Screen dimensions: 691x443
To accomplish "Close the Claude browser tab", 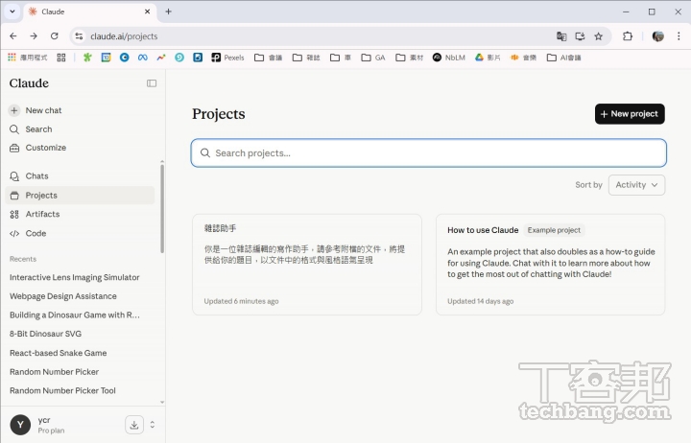I will (x=148, y=12).
